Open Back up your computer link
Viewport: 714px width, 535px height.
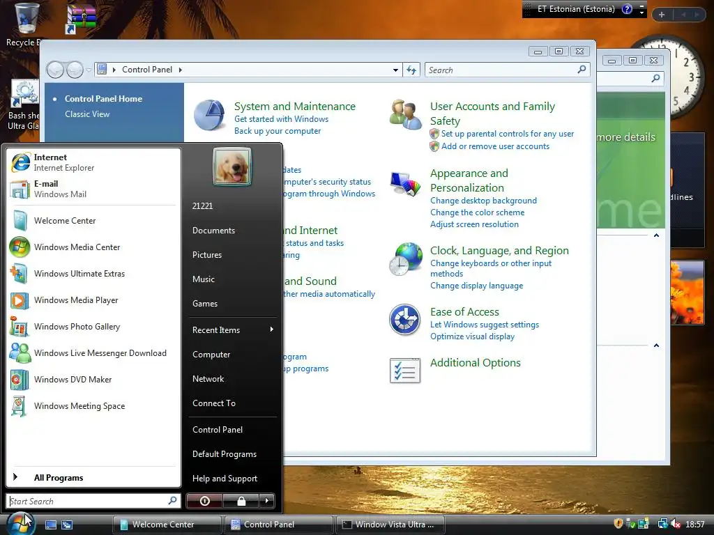[278, 131]
